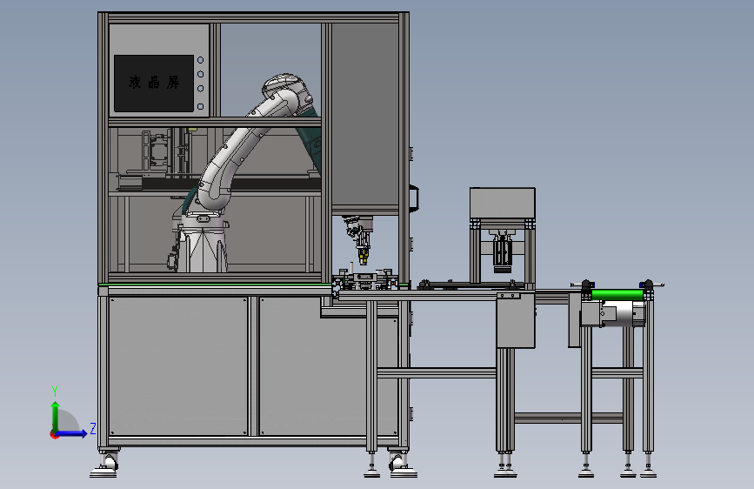This screenshot has width=754, height=489.
Task: Select the robot arm's upper elbow joint
Action: (x=287, y=94)
